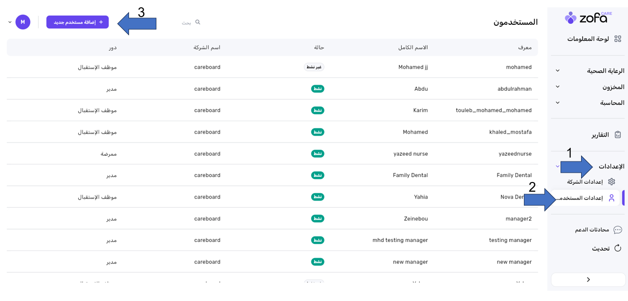Viewport: 628px width, 301px height.
Task: Click the Zofa Care logo
Action: click(588, 18)
